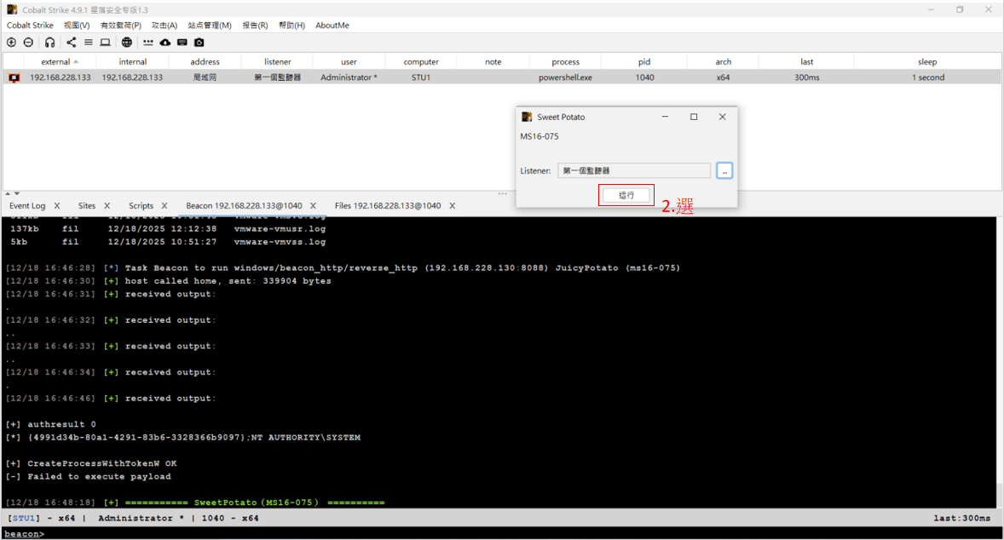Click the 1040 pid cell
Screen dimensions: 1004x540
[645, 78]
